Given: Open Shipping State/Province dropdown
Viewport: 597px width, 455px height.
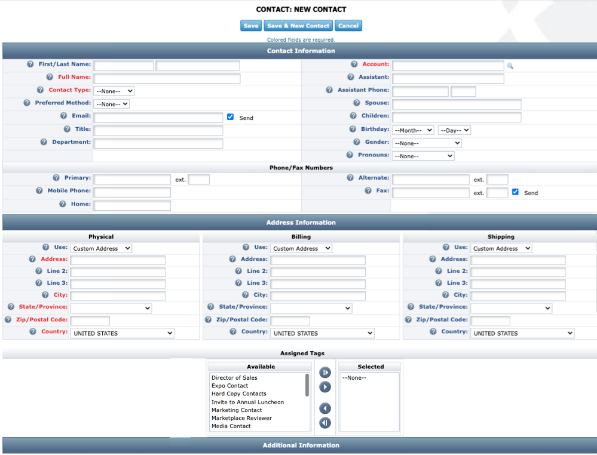Looking at the screenshot, I should [512, 308].
